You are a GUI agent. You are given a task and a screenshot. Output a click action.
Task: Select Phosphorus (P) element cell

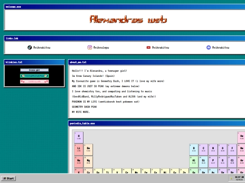pos(213,162)
